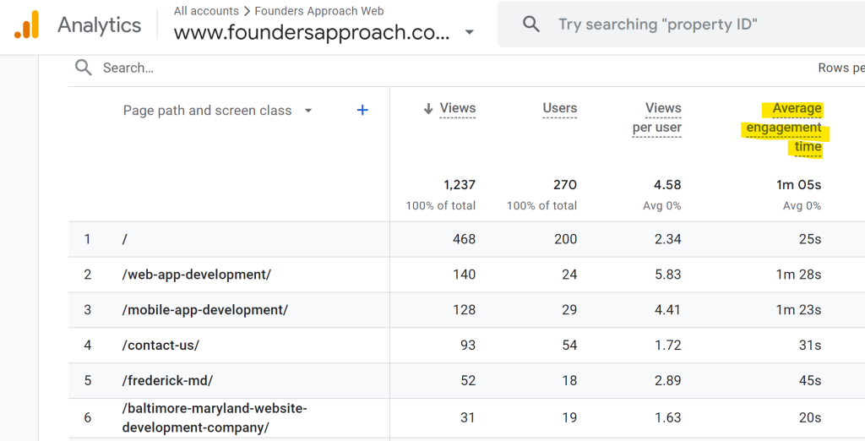Click the 31s engagement cell
Image resolution: width=865 pixels, height=441 pixels.
pos(810,345)
